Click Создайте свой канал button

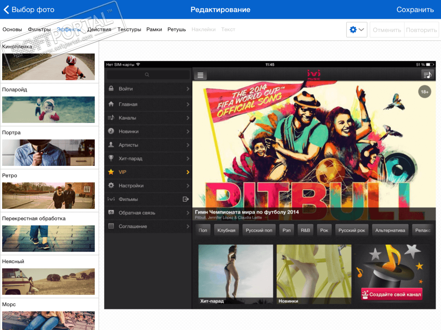click(392, 294)
